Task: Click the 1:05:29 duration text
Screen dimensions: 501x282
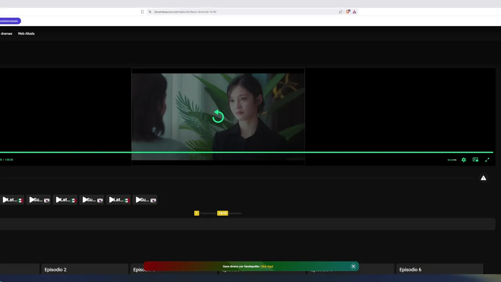Action: coord(9,160)
